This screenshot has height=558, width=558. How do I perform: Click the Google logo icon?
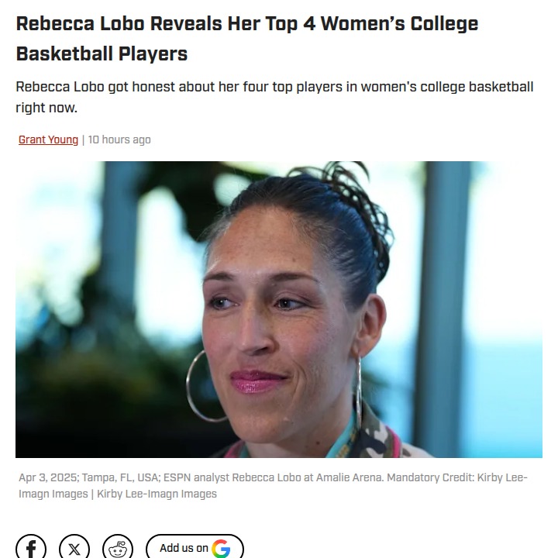click(221, 549)
